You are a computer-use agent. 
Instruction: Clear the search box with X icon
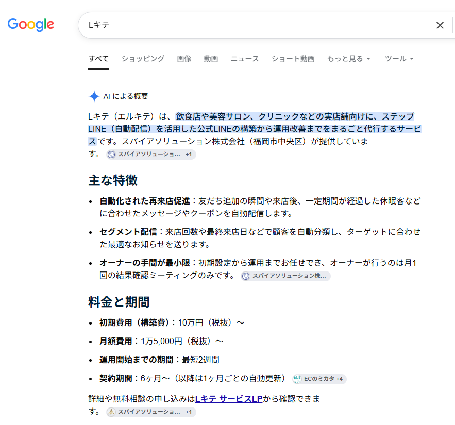tap(440, 25)
